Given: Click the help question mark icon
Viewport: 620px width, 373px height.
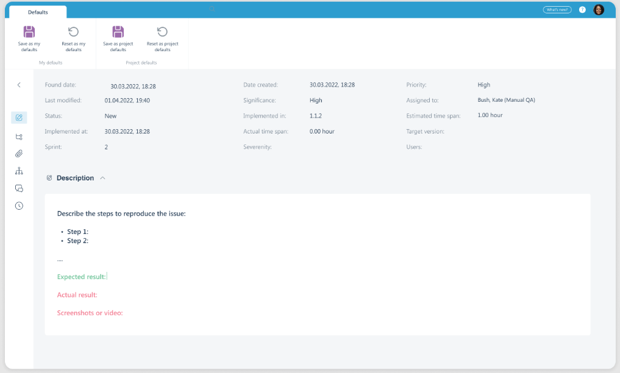Looking at the screenshot, I should click(x=583, y=10).
